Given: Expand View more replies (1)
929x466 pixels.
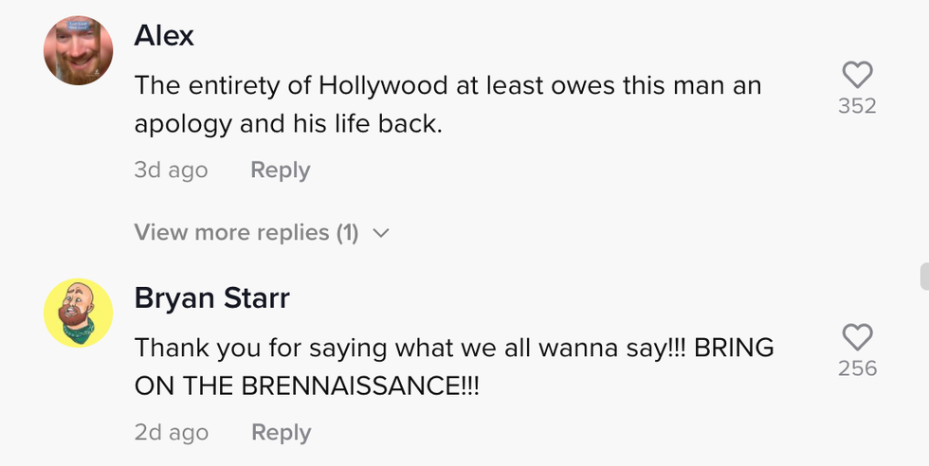Looking at the screenshot, I should (x=246, y=233).
